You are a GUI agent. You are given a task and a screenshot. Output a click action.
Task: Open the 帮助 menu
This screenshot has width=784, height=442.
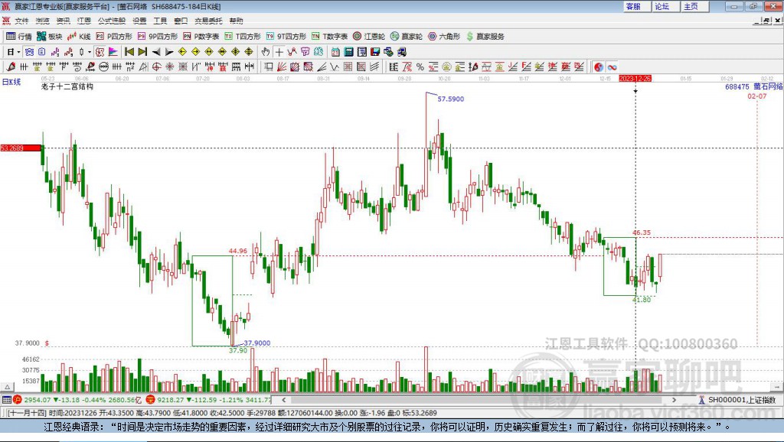tap(236, 21)
